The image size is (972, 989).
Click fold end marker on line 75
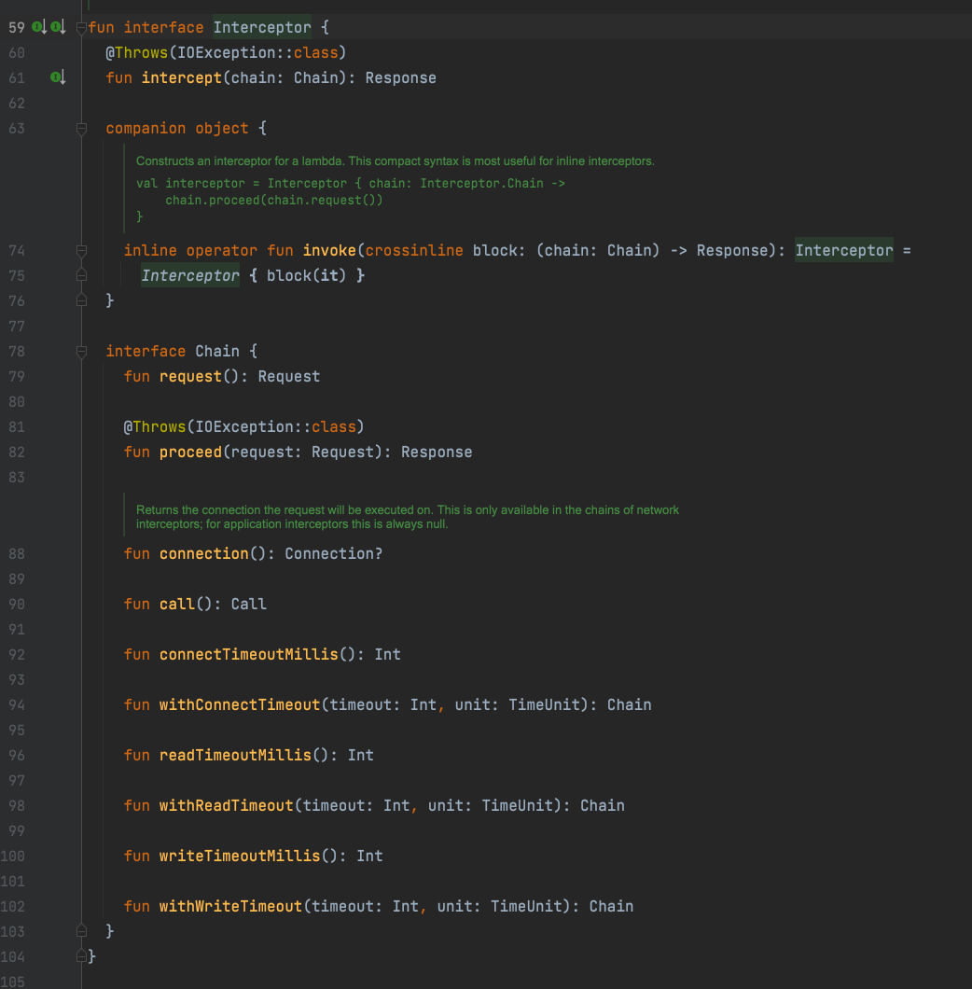coord(81,275)
